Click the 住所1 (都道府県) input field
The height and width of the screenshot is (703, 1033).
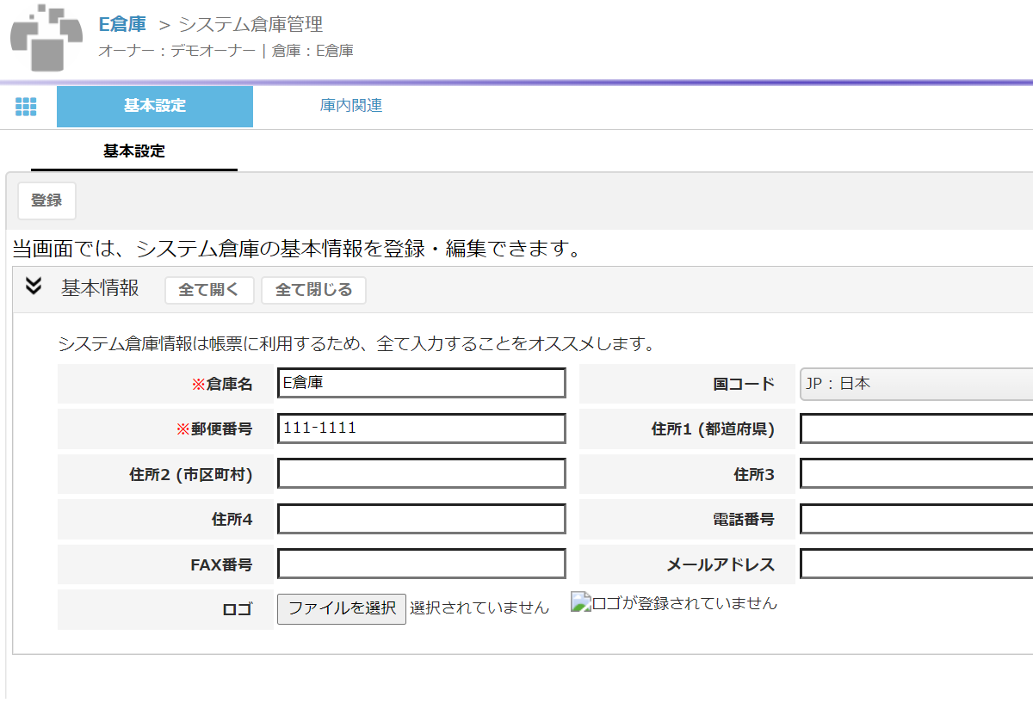coord(916,429)
